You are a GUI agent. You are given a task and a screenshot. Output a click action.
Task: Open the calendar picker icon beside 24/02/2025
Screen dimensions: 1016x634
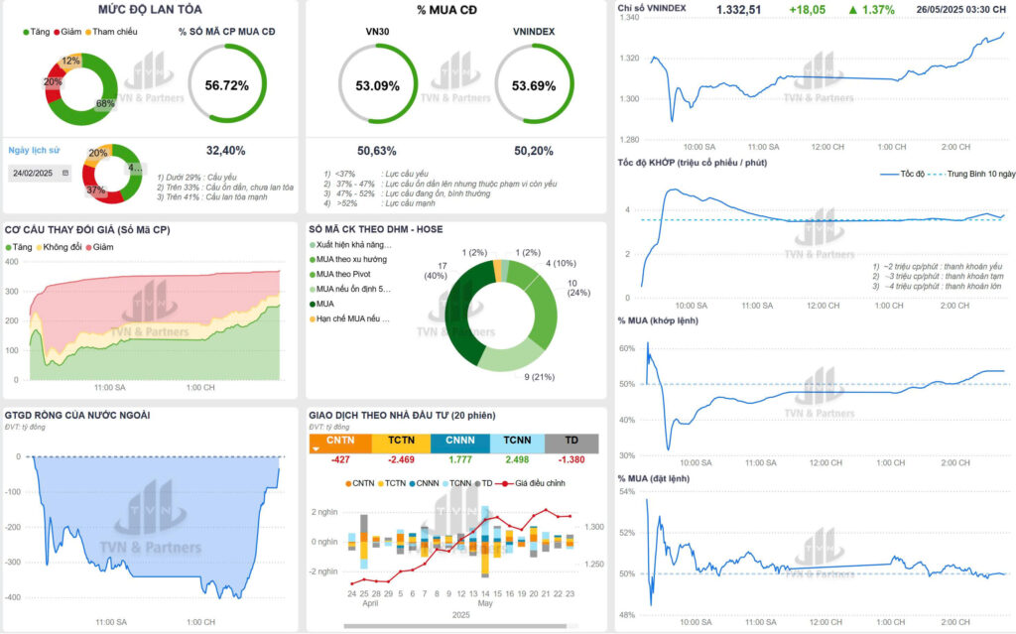tap(65, 173)
